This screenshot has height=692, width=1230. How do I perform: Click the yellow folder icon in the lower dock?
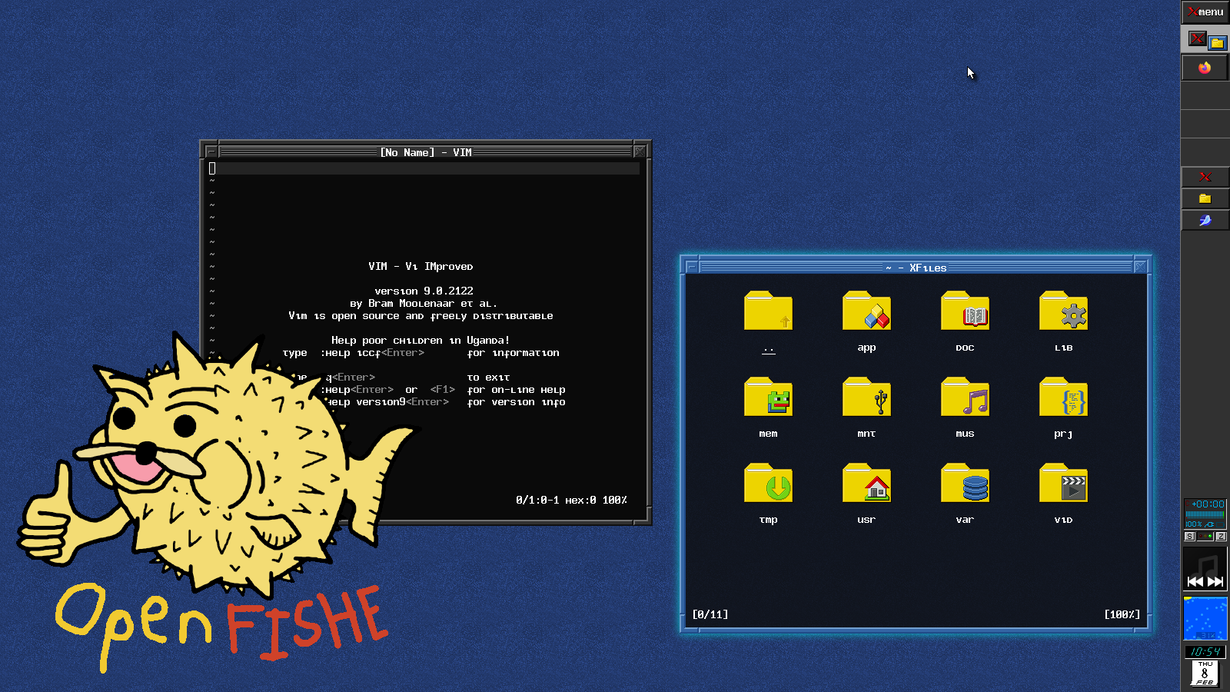click(x=1205, y=198)
